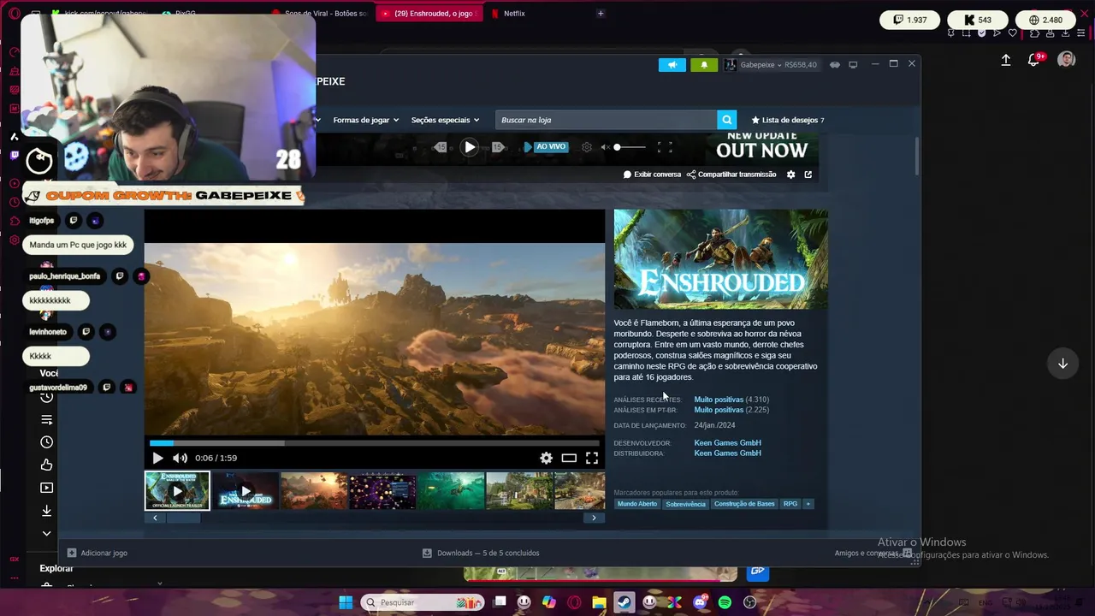
Task: Switch to Enshrouded YouTube tab
Action: 430,14
